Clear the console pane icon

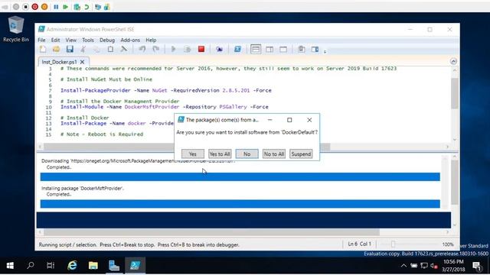pyautogui.click(x=124, y=49)
